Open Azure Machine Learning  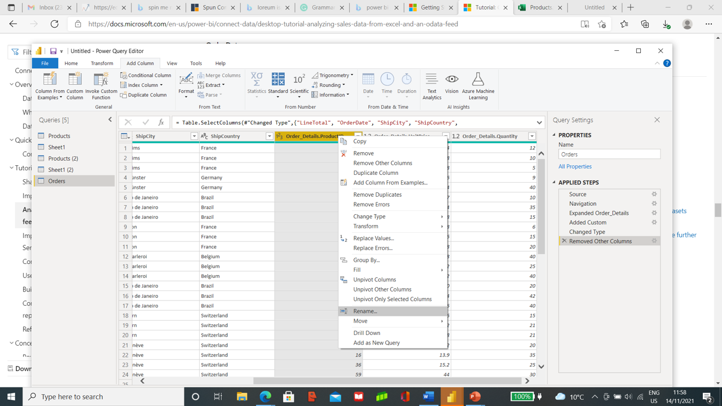coord(478,86)
